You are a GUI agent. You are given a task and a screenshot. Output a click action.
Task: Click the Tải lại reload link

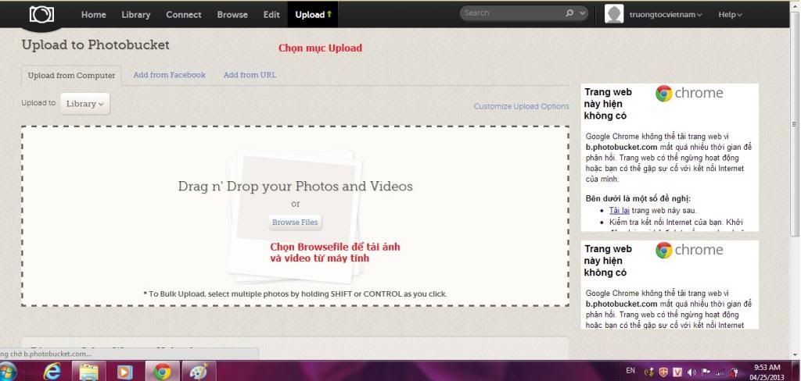click(620, 210)
